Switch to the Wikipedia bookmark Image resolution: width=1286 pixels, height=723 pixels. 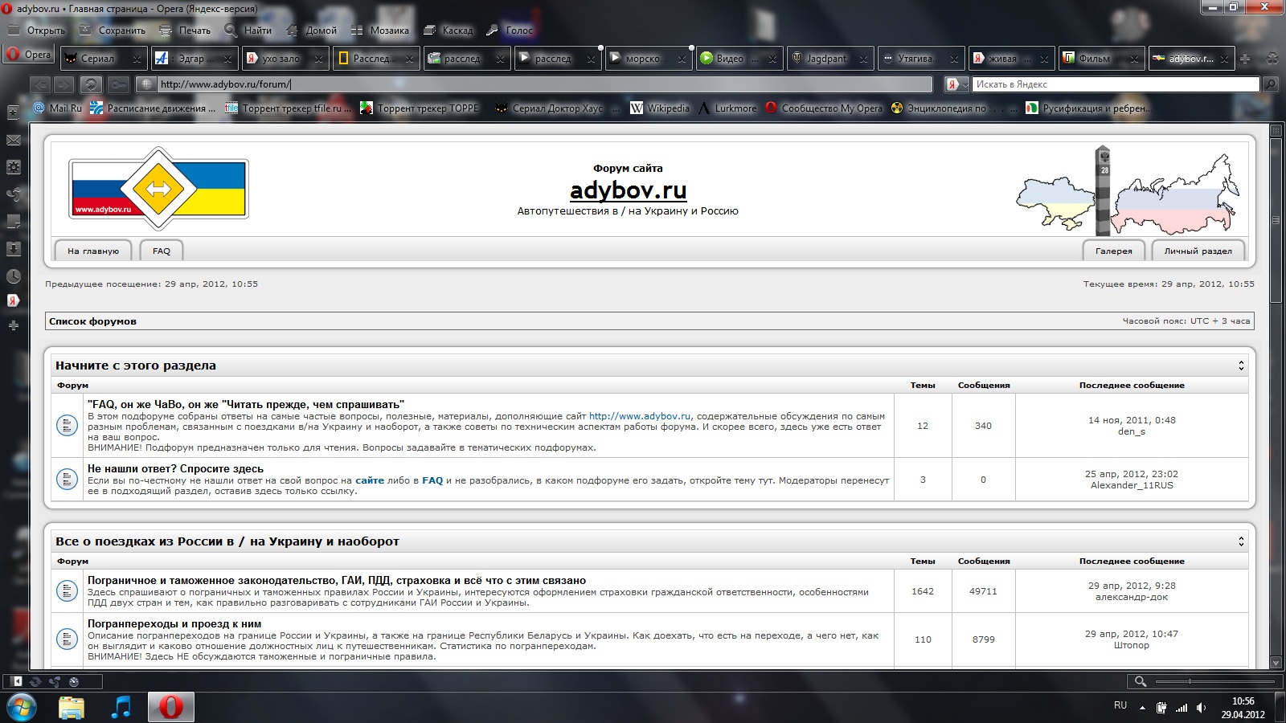pyautogui.click(x=660, y=108)
